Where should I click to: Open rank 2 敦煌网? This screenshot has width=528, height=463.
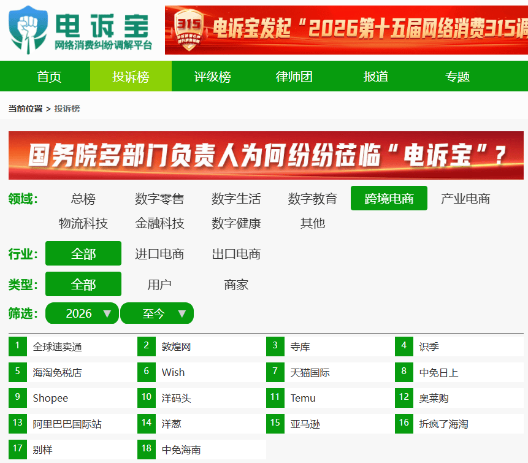point(202,346)
